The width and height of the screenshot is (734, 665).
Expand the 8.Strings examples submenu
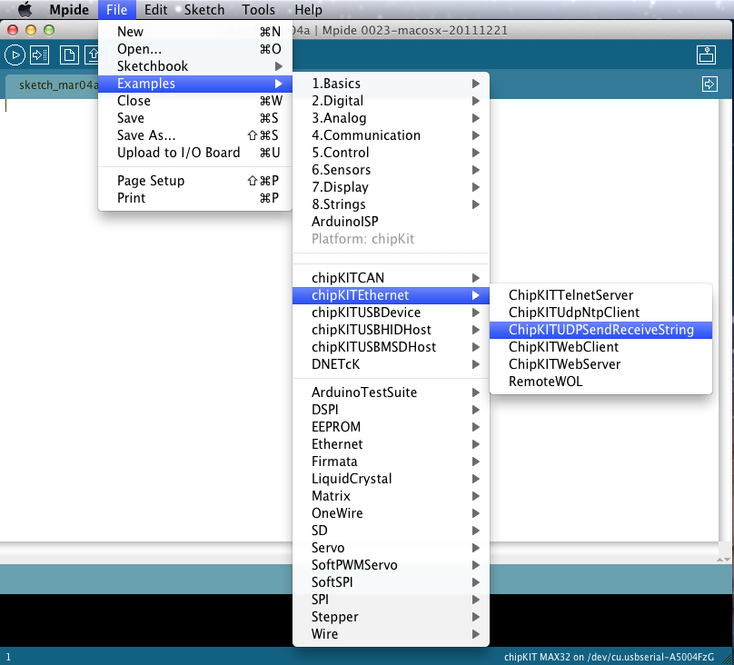coord(391,204)
